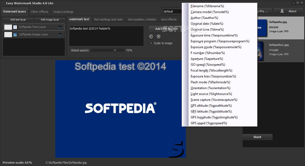This screenshot has width=305, height=166.
Task: Click the Softpedia Image Layer picture icon
Action: [x=15, y=35]
